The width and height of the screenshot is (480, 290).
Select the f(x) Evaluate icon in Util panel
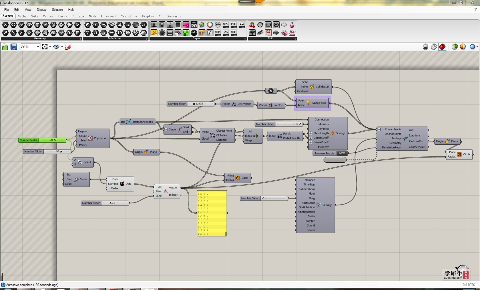pos(292,33)
